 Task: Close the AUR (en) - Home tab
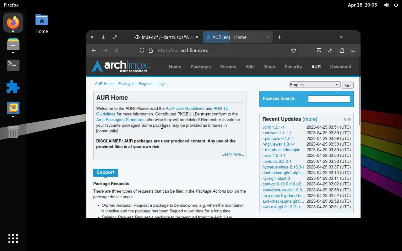click(x=268, y=37)
